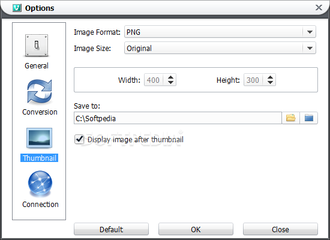Open the General settings icon
The image size is (330, 240).
click(37, 46)
